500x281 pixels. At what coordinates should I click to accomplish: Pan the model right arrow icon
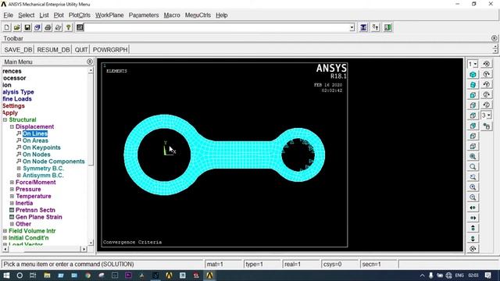[473, 218]
